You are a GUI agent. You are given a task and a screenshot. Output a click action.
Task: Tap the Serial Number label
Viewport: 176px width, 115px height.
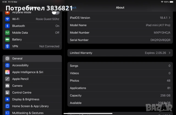click(79, 40)
